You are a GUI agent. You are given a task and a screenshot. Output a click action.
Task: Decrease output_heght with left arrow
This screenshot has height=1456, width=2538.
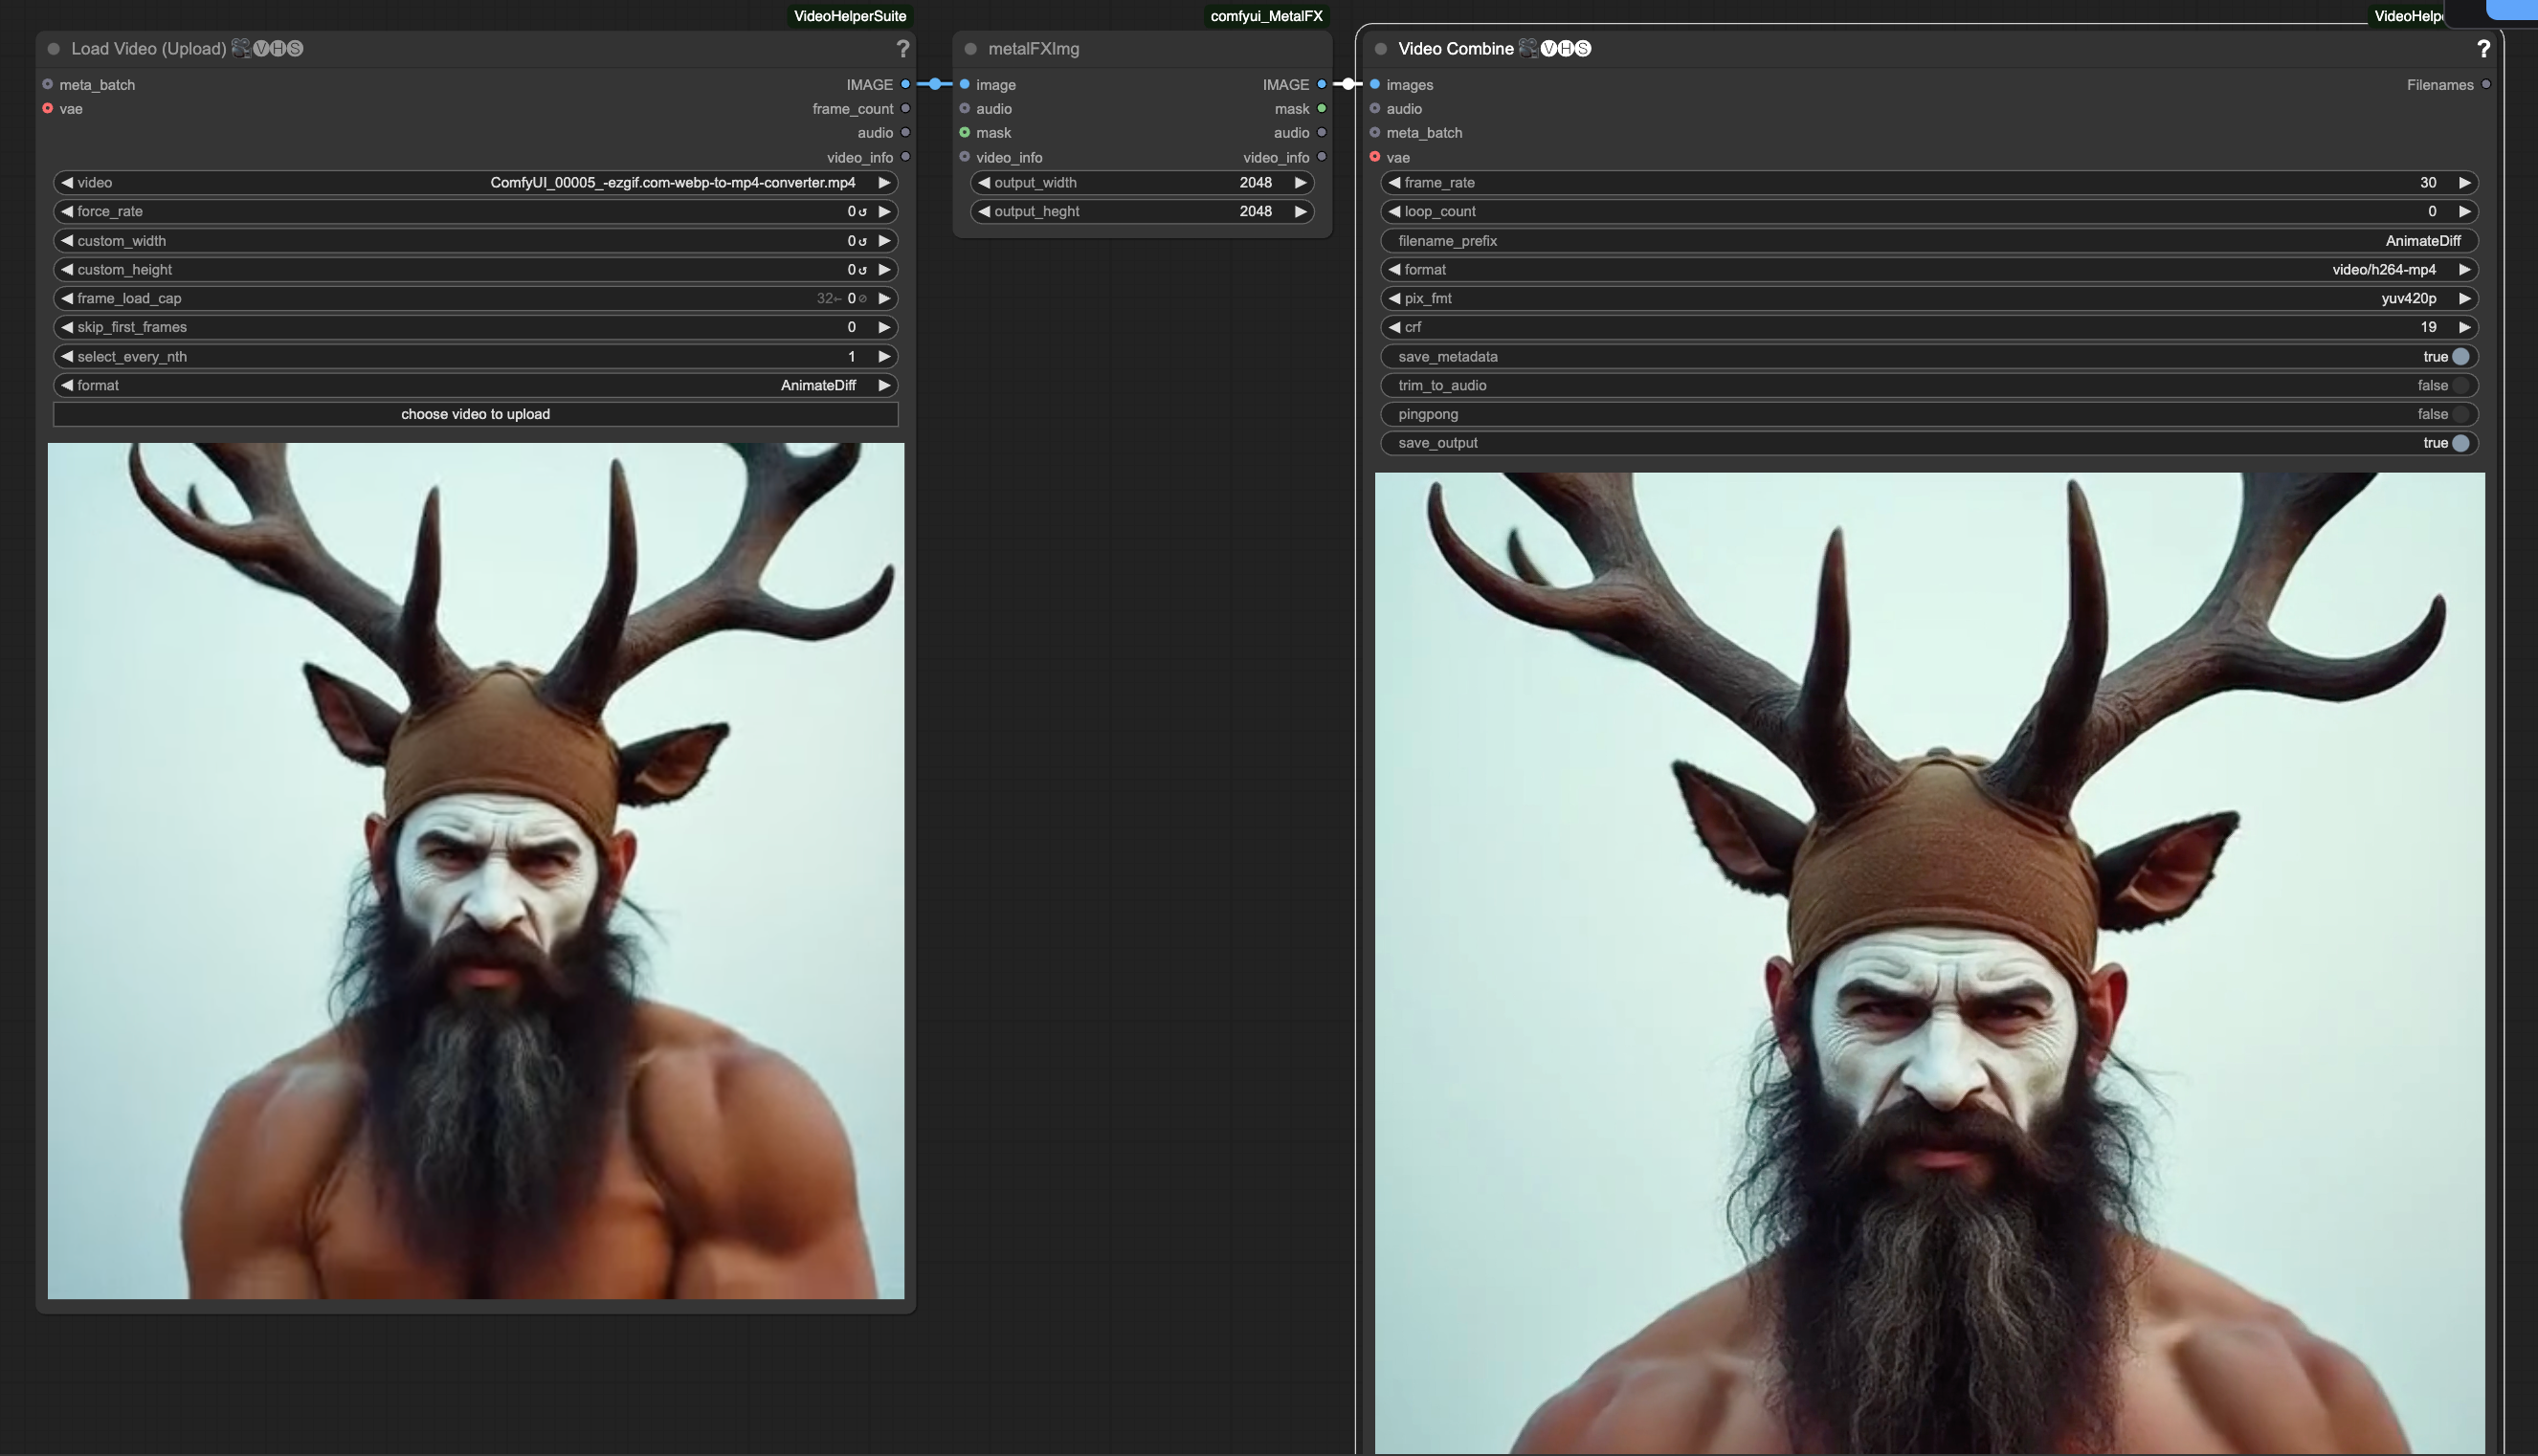click(984, 211)
